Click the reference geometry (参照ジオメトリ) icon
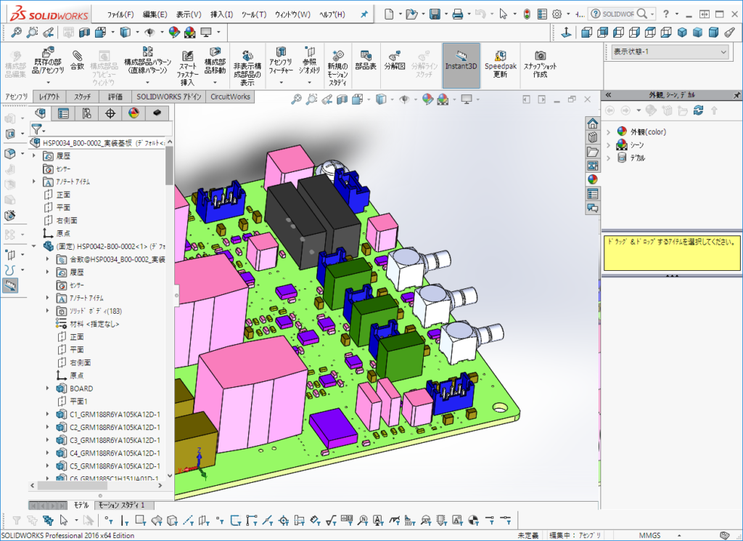The image size is (743, 541). (309, 52)
